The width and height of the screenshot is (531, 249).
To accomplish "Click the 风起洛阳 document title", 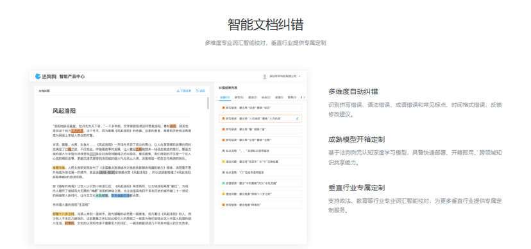I will coord(64,111).
